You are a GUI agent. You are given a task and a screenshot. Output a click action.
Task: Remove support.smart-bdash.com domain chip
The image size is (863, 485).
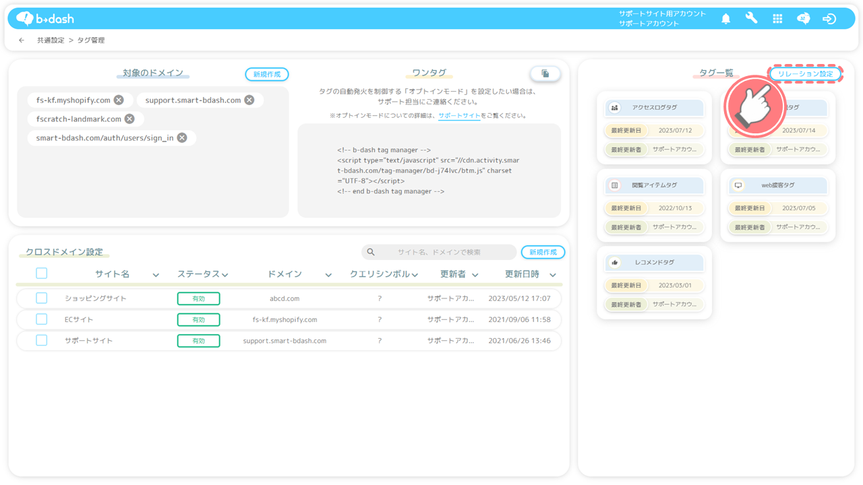(249, 100)
